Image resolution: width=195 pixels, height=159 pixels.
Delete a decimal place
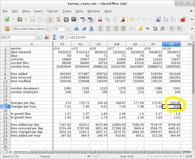[x=163, y=29]
